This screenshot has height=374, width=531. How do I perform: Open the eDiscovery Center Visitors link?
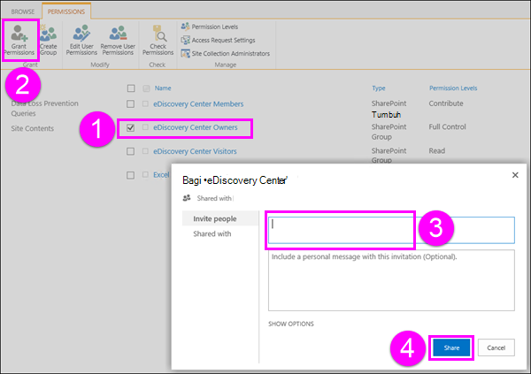(195, 151)
